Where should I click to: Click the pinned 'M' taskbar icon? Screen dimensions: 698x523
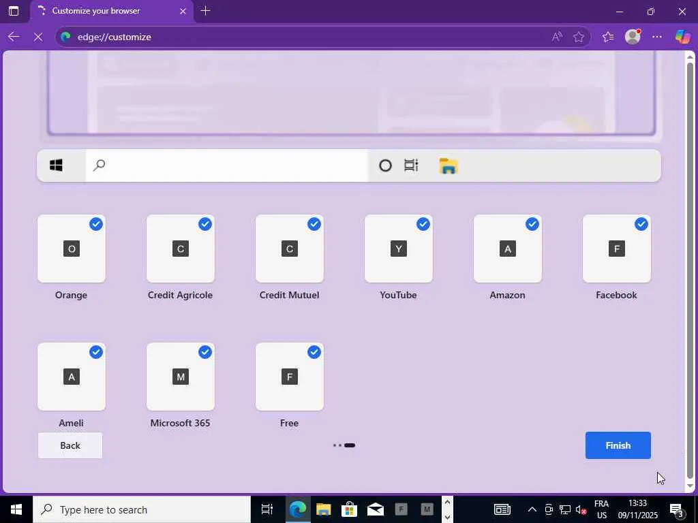tap(427, 509)
